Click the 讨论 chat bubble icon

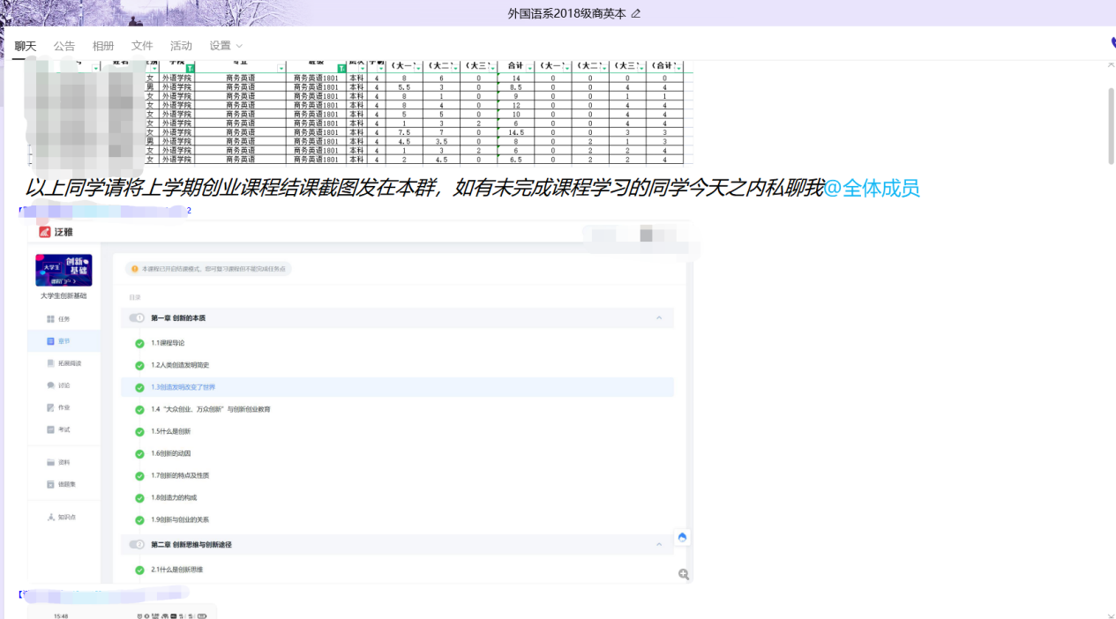[50, 385]
